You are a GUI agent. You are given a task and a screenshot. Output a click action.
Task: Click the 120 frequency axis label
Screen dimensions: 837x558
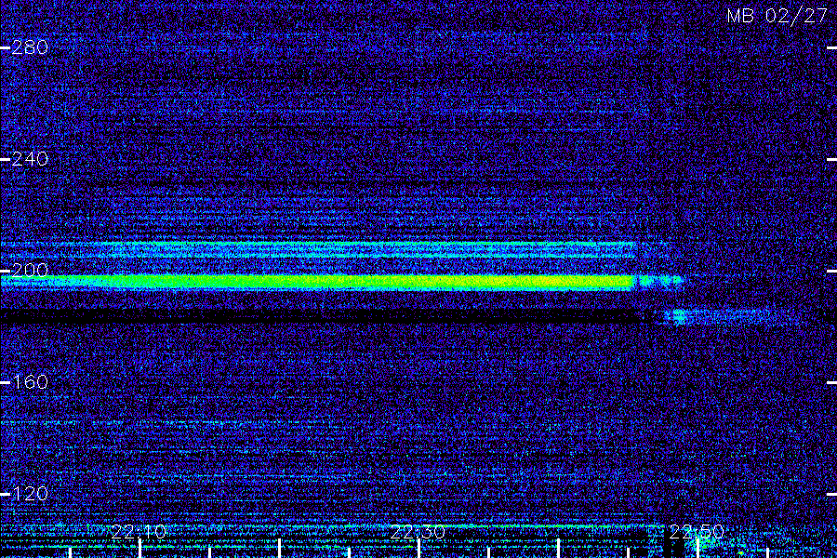tap(30, 493)
